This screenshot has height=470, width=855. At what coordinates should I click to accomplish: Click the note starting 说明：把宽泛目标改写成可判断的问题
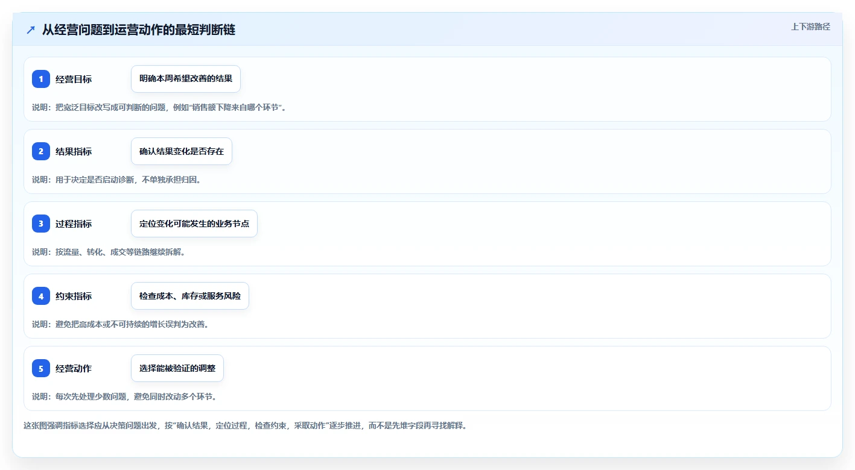159,107
